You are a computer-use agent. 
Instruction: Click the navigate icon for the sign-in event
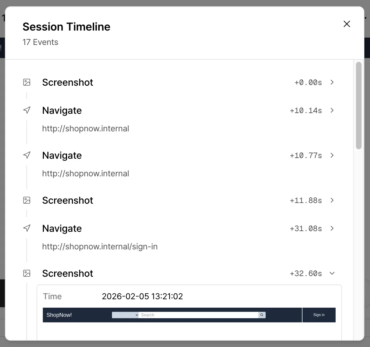point(27,228)
